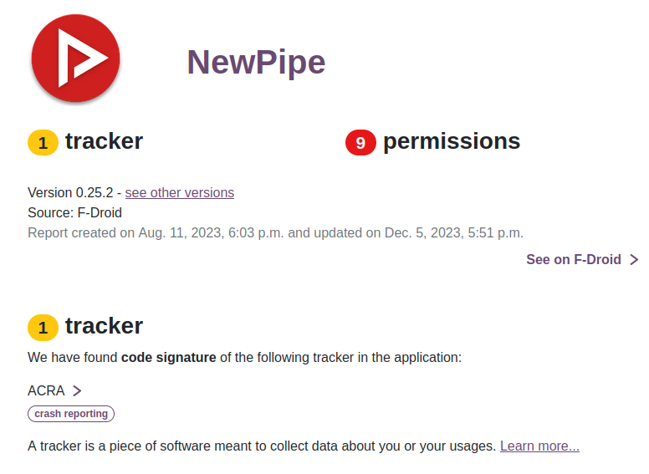
Task: Click the Source: F-Droid line
Action: click(x=74, y=212)
